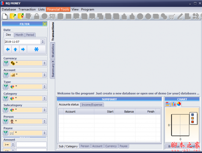Click the blue chart legend swatch
This screenshot has width=202, height=153.
click(x=193, y=115)
